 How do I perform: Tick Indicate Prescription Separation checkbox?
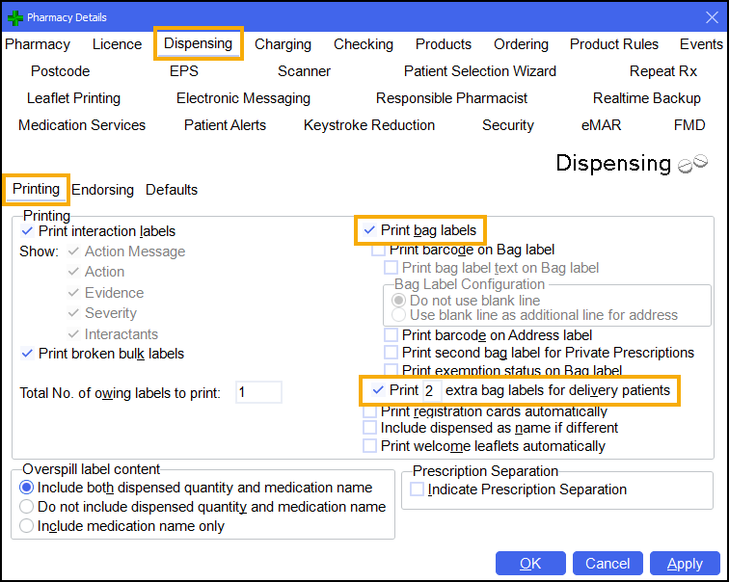pos(418,489)
